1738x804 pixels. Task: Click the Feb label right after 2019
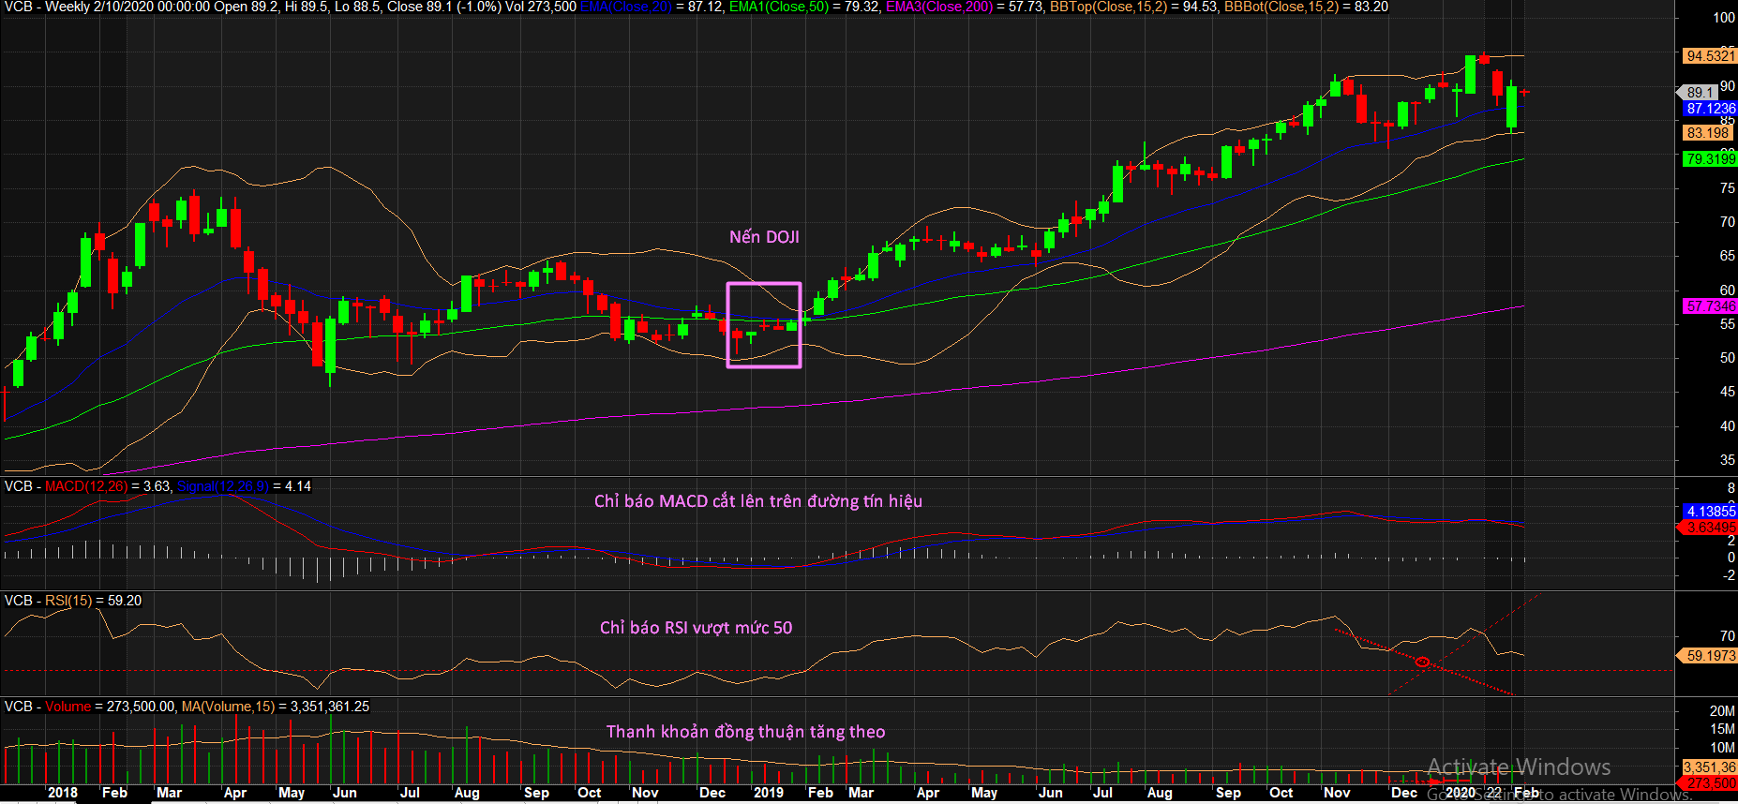[820, 793]
